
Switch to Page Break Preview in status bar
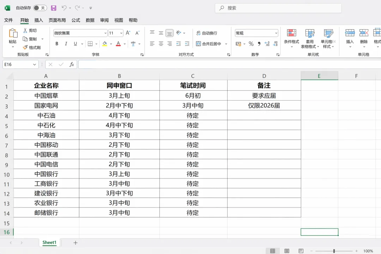(x=301, y=251)
